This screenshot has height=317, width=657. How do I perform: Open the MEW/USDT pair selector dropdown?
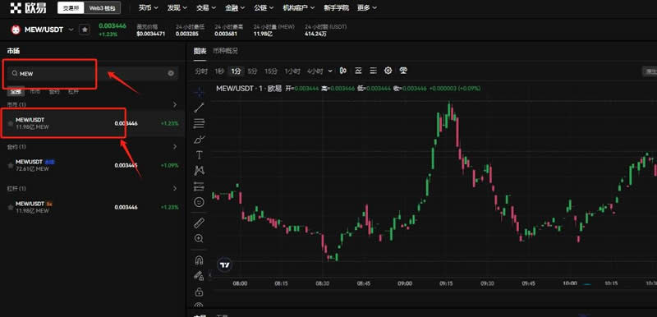point(71,30)
